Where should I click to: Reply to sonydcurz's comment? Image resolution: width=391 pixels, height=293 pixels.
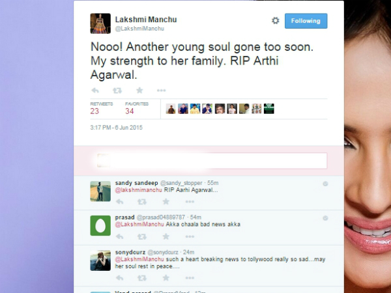point(120,277)
